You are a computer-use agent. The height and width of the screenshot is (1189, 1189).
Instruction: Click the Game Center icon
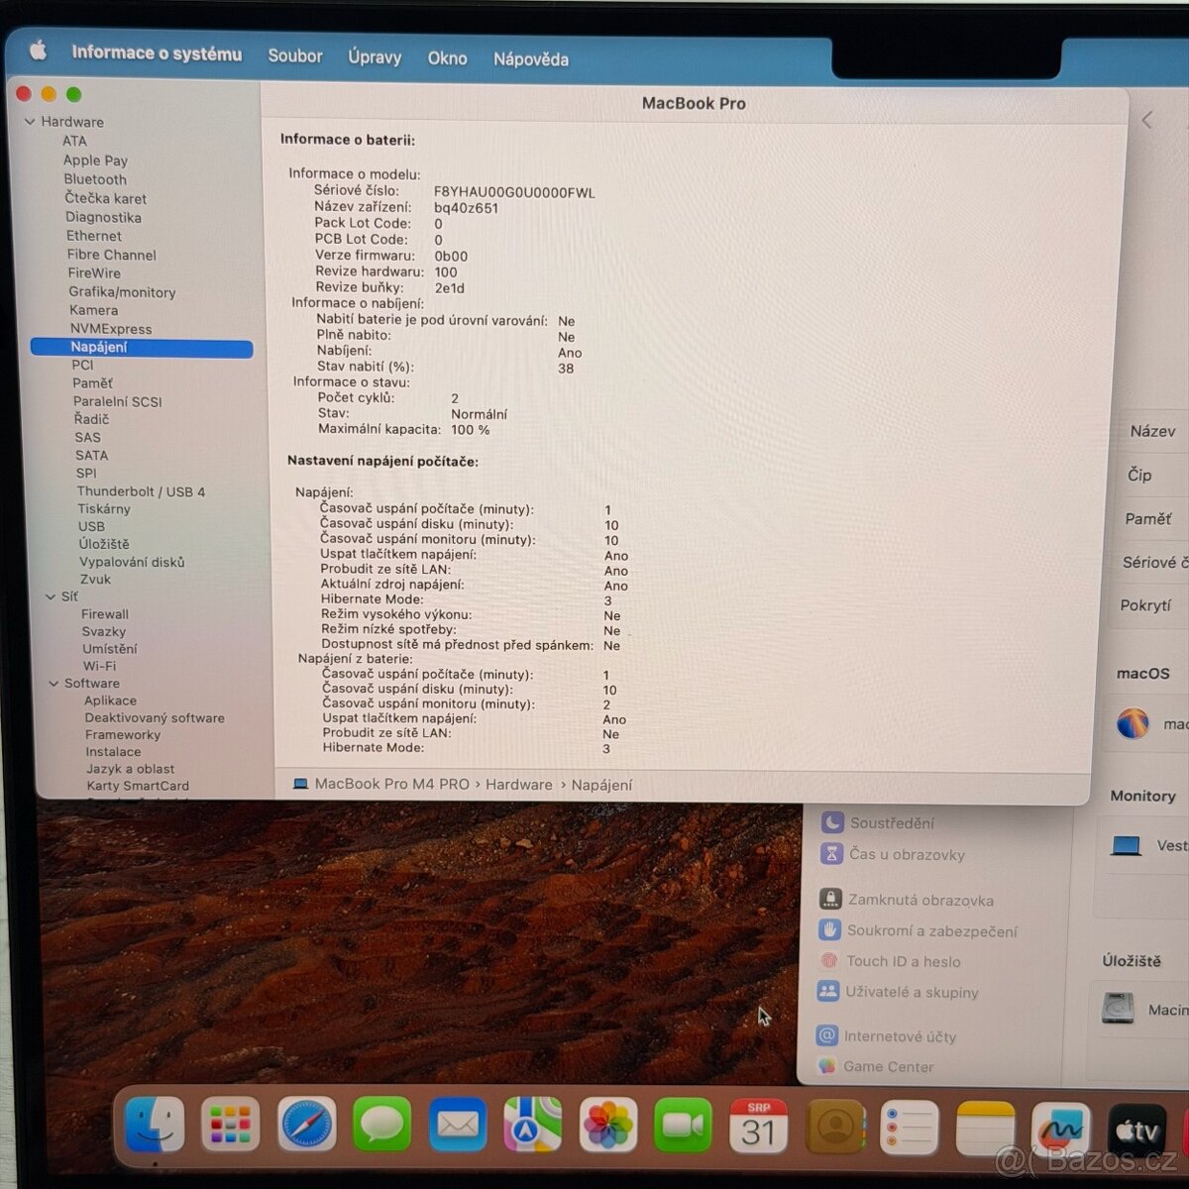(825, 1066)
